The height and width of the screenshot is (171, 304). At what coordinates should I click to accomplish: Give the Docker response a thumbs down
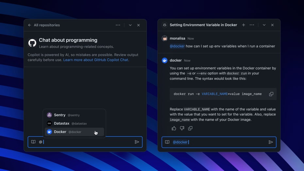tap(182, 128)
